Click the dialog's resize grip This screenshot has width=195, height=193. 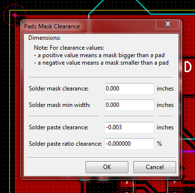pos(175,174)
